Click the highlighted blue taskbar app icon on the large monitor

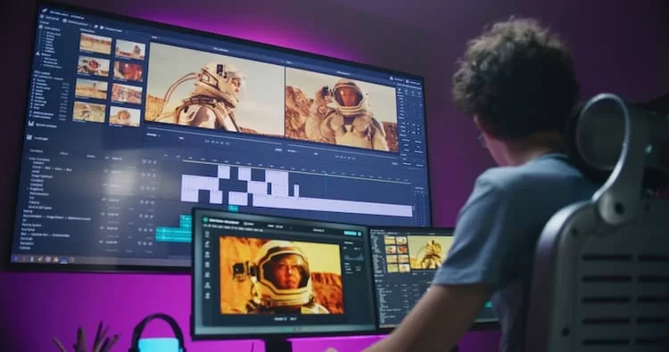(x=63, y=259)
